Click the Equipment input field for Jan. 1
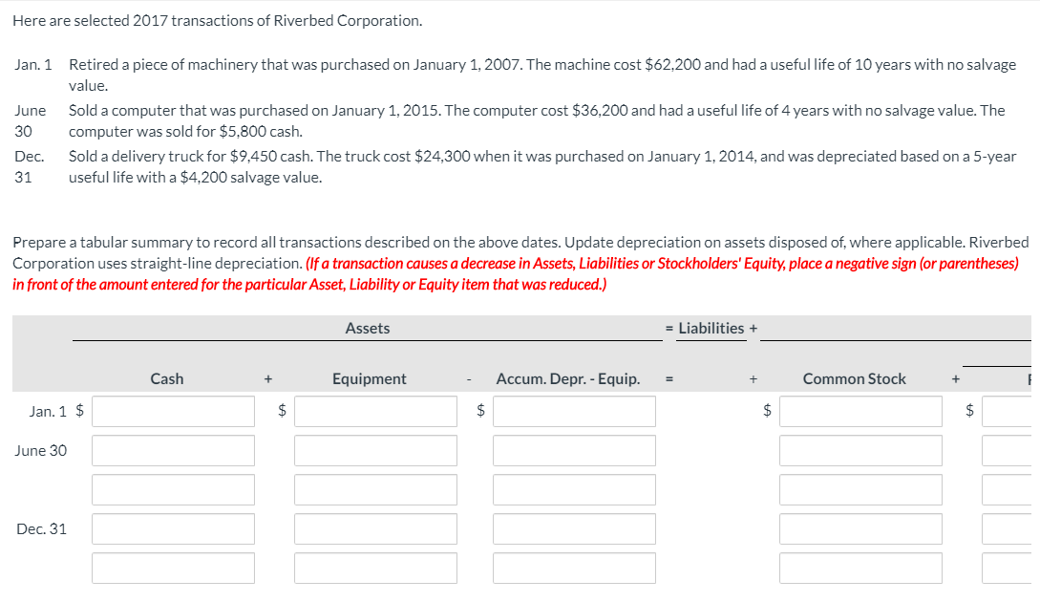The width and height of the screenshot is (1040, 602). (x=375, y=411)
